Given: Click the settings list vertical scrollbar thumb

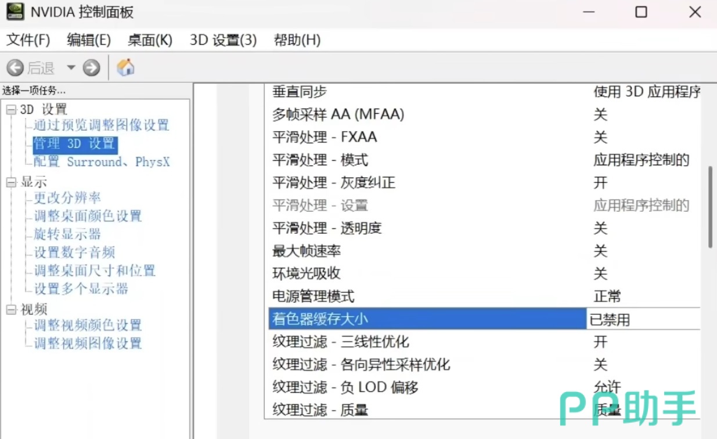Looking at the screenshot, I should pyautogui.click(x=710, y=208).
